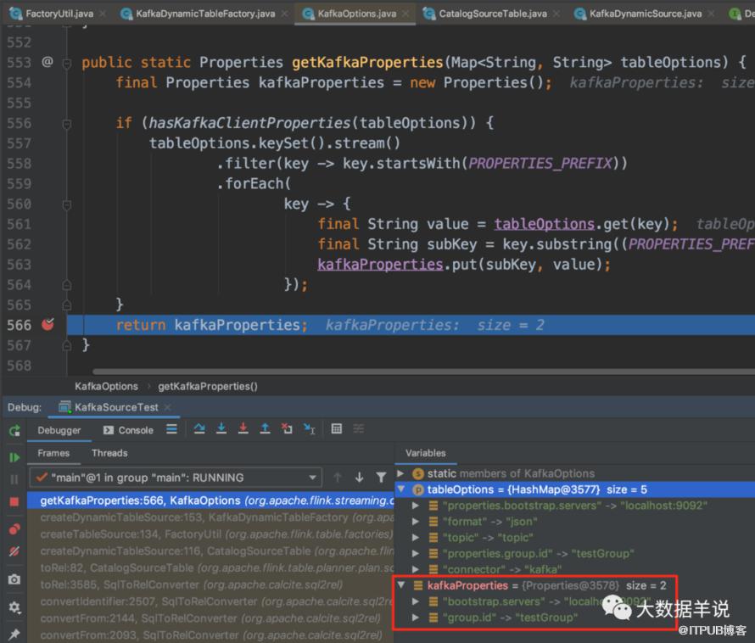Select the Threads tab

pyautogui.click(x=109, y=453)
